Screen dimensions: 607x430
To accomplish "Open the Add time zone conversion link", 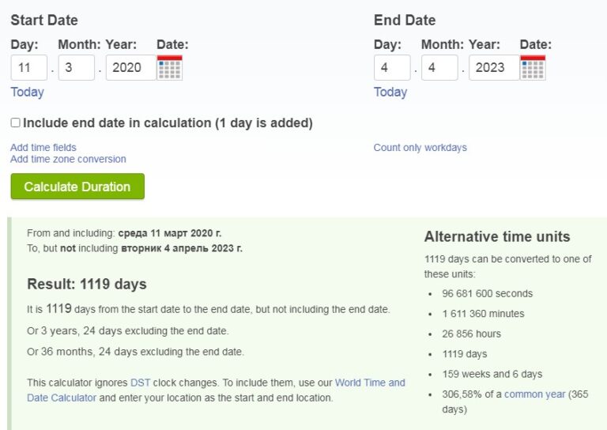I will coord(68,159).
